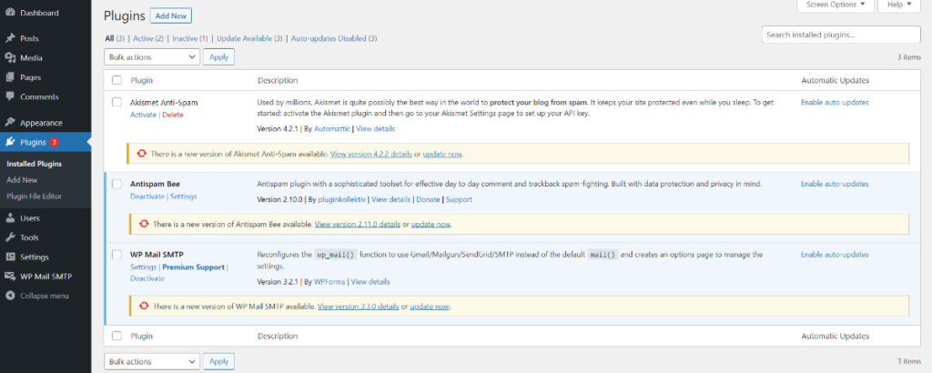The image size is (932, 373).
Task: Click the Appearance brush icon
Action: 10,122
